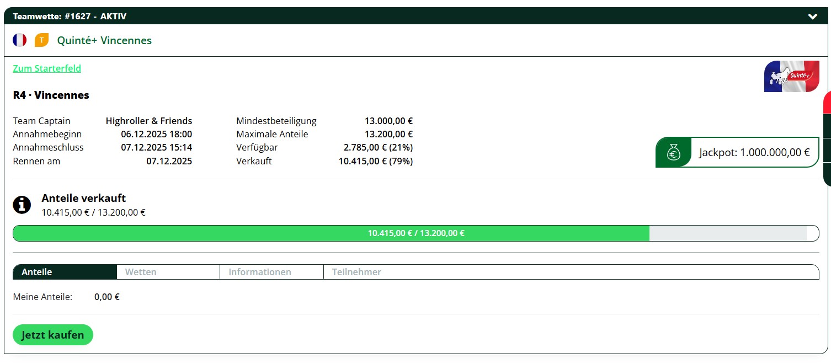Image resolution: width=831 pixels, height=364 pixels.
Task: Click the French flag icon
Action: pos(20,40)
